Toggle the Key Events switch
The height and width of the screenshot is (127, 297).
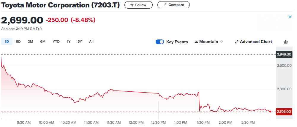[x=160, y=42]
